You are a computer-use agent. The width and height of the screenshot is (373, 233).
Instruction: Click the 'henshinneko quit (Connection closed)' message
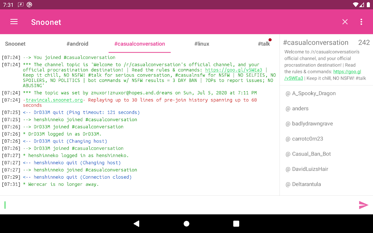coord(77,177)
